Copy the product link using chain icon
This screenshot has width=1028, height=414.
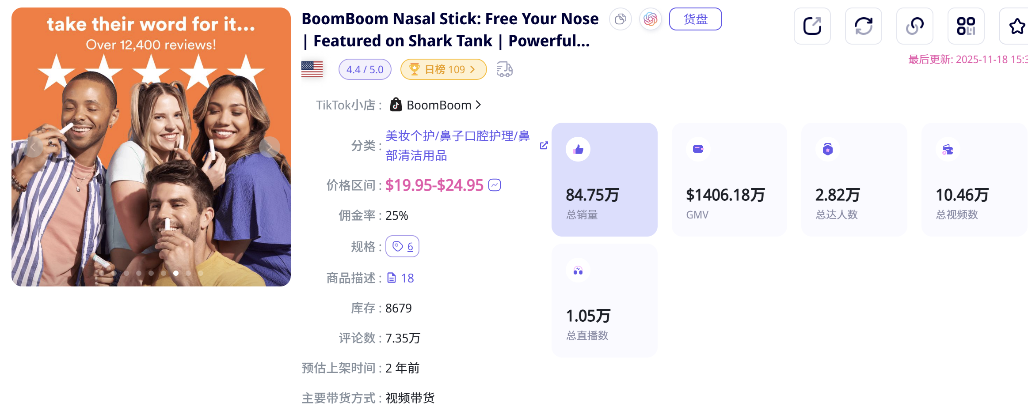pyautogui.click(x=915, y=26)
